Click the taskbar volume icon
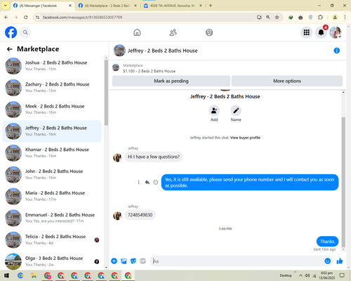This screenshot has width=351, height=281. pyautogui.click(x=307, y=275)
